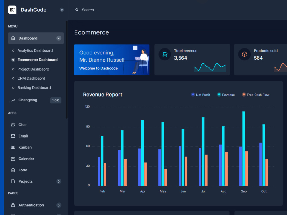This screenshot has width=287, height=215.
Task: Open the Todo app link
Action: point(23,170)
